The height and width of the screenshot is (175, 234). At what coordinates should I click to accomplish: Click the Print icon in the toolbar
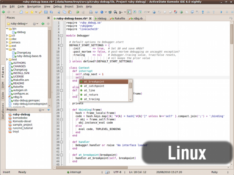pos(91,12)
